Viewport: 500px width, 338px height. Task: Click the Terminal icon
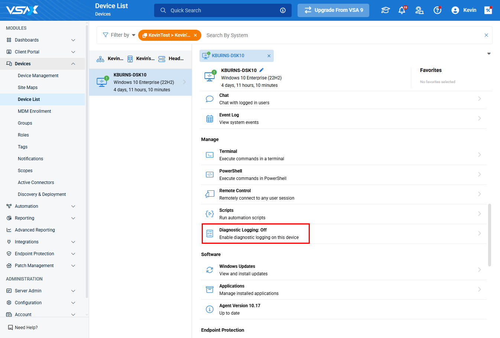[210, 155]
